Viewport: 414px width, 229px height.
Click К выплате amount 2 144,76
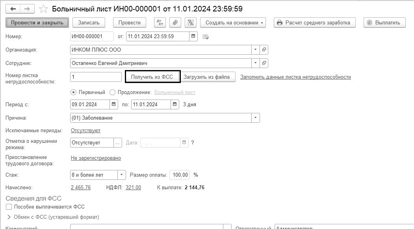[x=195, y=188]
